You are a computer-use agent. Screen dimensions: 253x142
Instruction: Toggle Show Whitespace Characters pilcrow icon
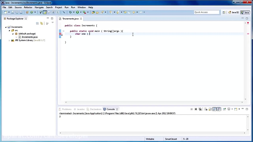[58, 12]
